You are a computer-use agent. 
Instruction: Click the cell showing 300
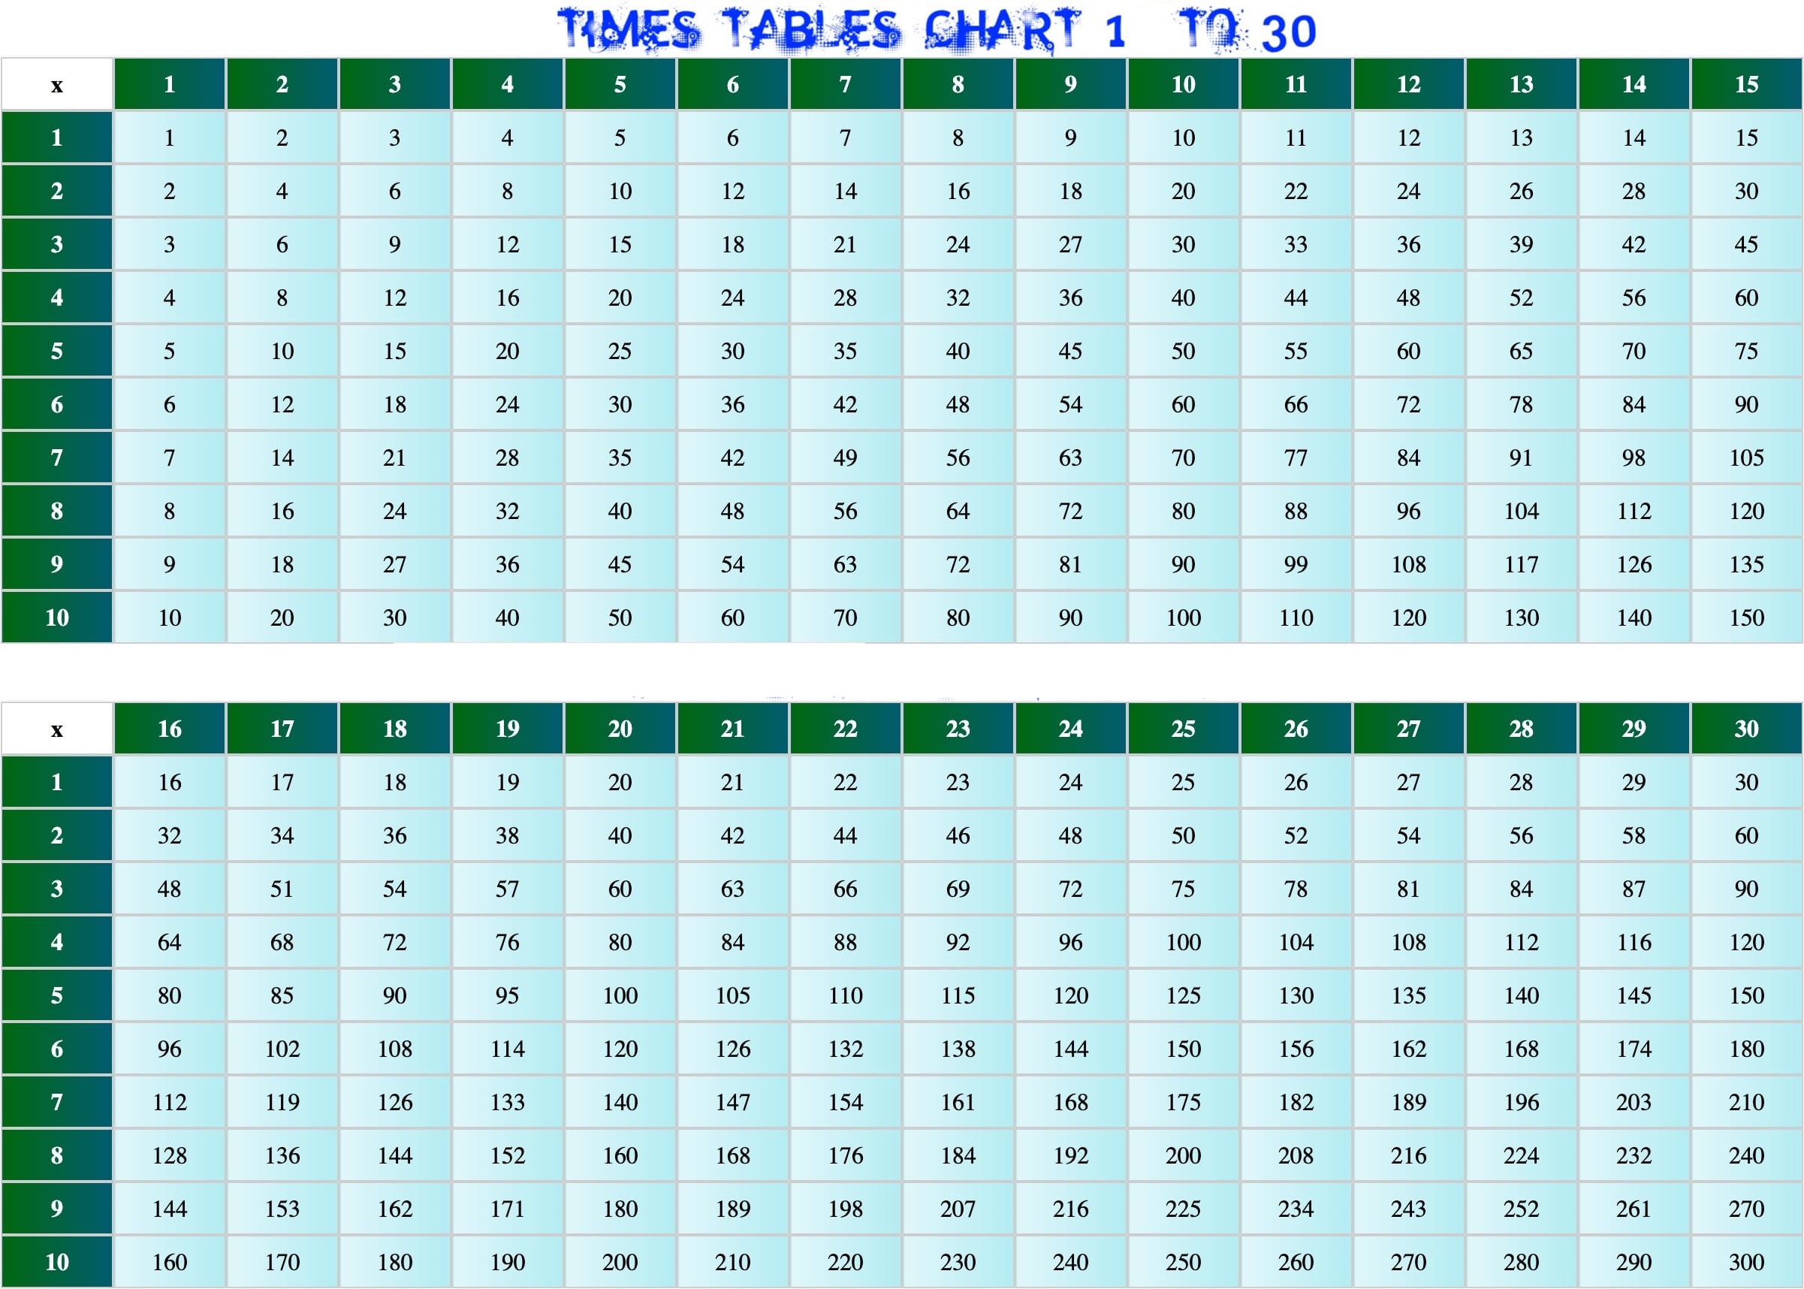click(x=1746, y=1261)
